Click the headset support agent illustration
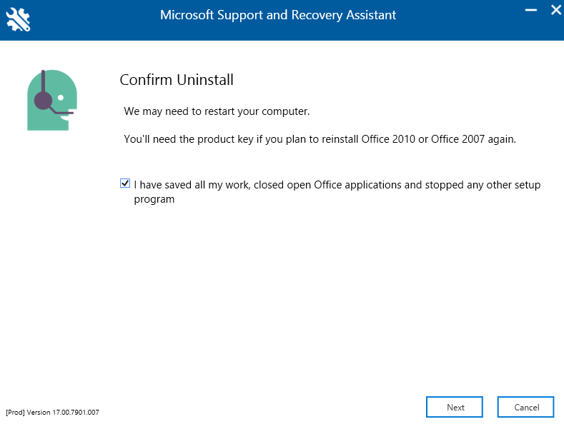The width and height of the screenshot is (564, 424). (52, 100)
